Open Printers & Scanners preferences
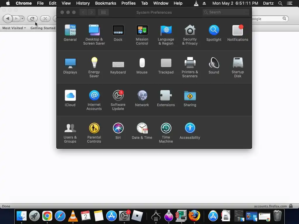This screenshot has height=224, width=299. point(190,67)
